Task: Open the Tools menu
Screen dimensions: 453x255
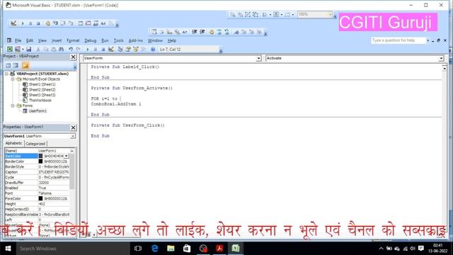Action: pyautogui.click(x=118, y=40)
